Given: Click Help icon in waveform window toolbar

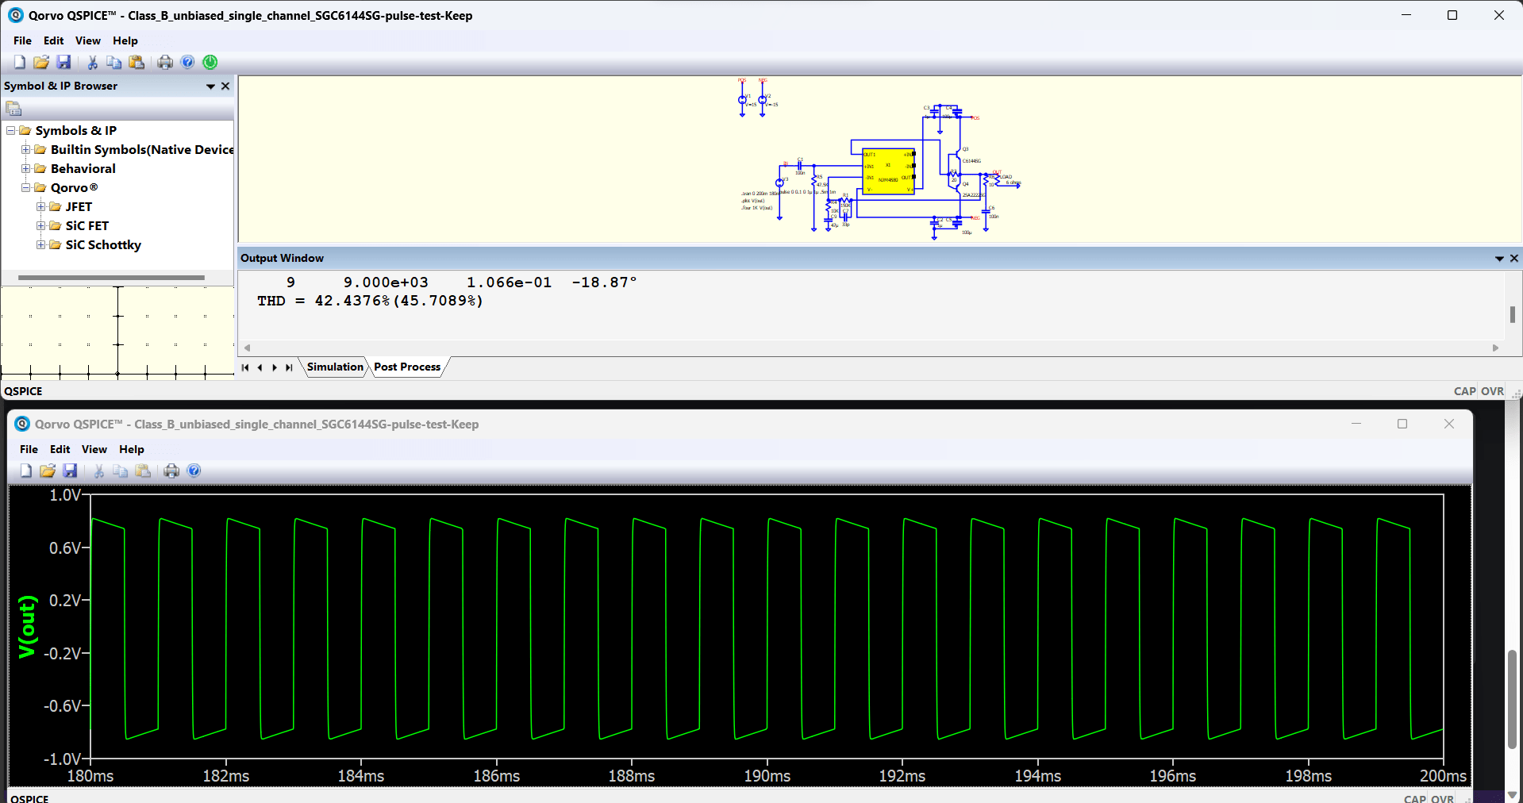Looking at the screenshot, I should click(194, 471).
